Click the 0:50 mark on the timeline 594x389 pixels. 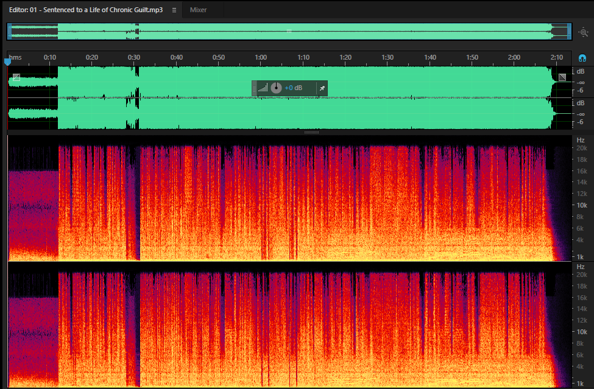pos(218,57)
